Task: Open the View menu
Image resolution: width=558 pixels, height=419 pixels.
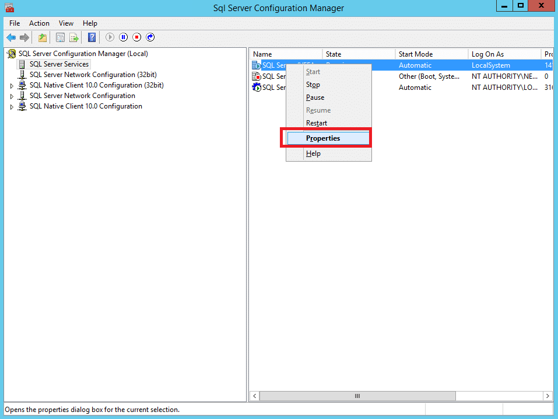Action: click(66, 23)
